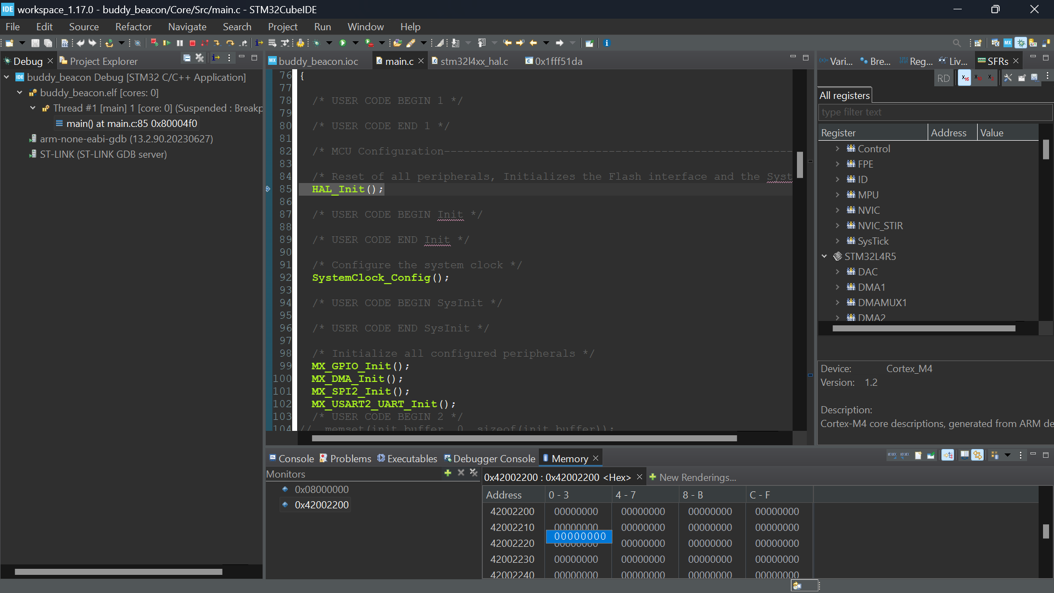This screenshot has width=1054, height=593.
Task: Click the green bug Debug launch icon
Action: pyautogui.click(x=316, y=43)
